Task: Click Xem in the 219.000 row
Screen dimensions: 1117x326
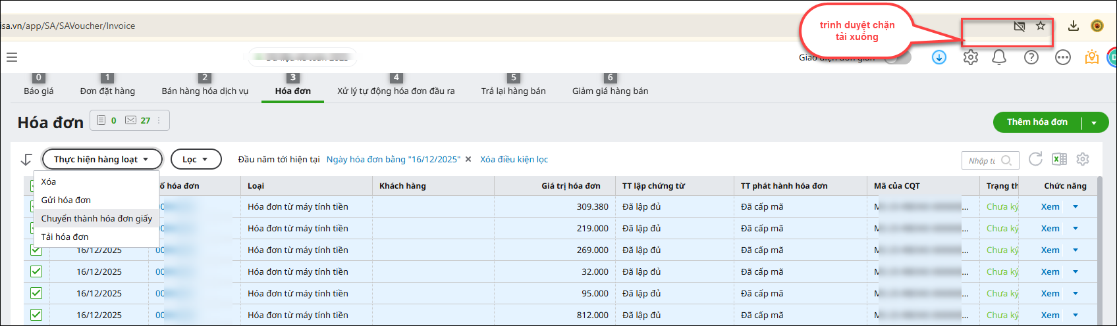Action: [x=1050, y=228]
